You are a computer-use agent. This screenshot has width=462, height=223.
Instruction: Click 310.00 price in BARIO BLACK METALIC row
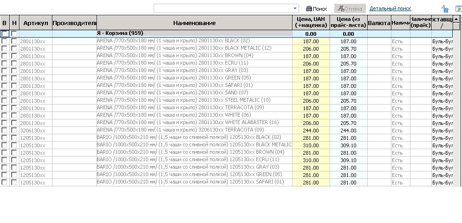[x=311, y=145]
